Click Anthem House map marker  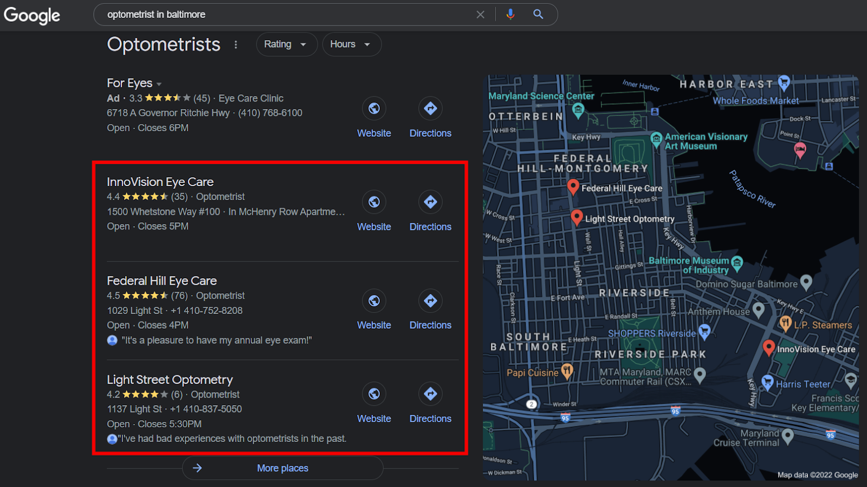point(759,310)
